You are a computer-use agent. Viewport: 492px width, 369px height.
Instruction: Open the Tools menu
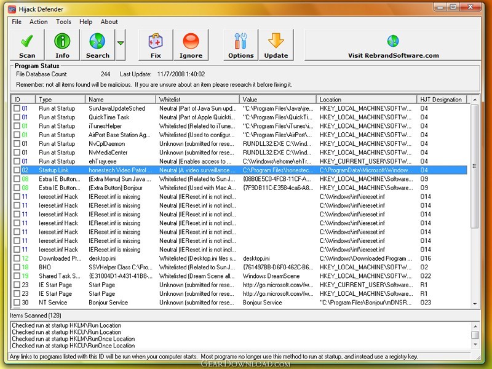(63, 22)
